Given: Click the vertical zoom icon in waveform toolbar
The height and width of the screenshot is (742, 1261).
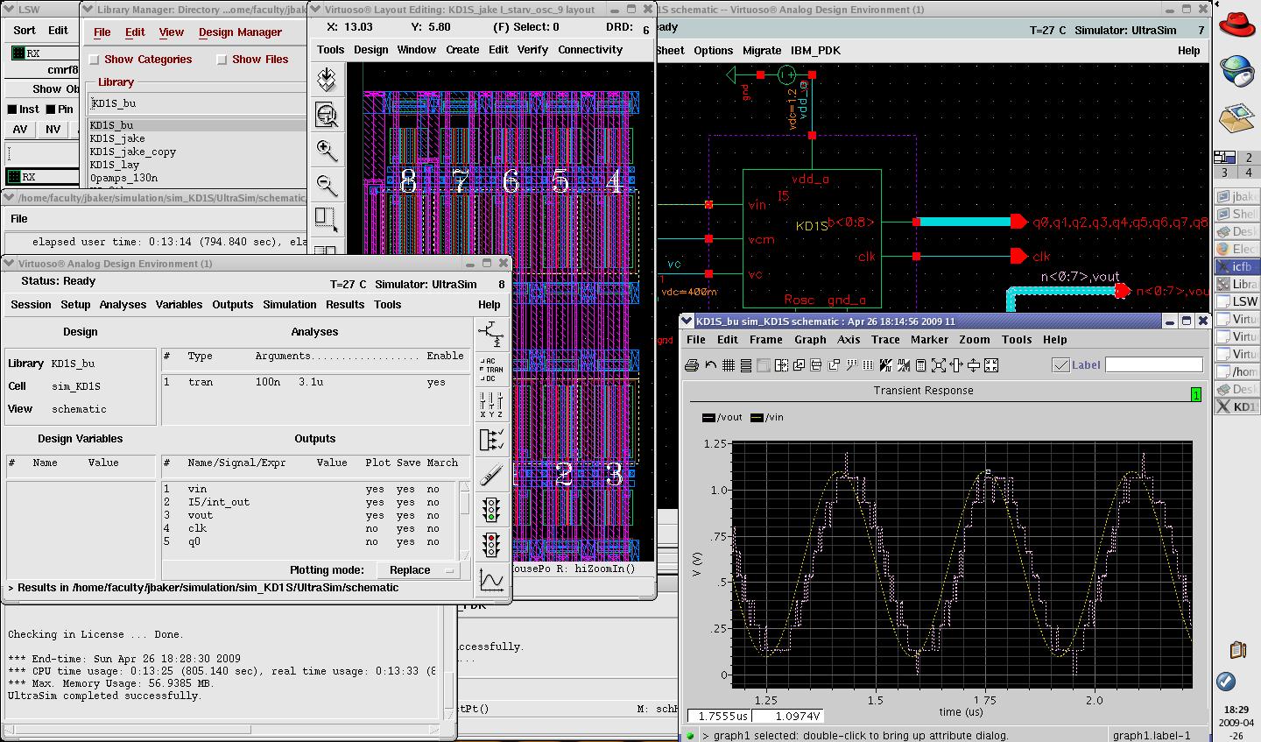Looking at the screenshot, I should [x=974, y=365].
